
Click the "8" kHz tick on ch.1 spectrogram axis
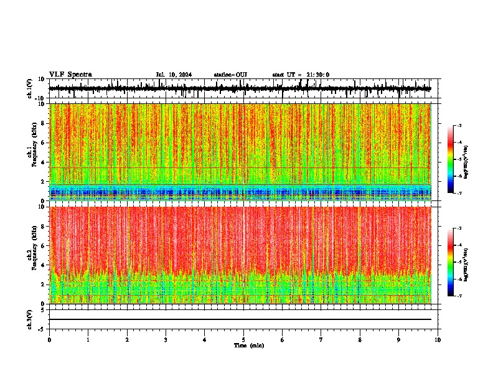click(43, 123)
